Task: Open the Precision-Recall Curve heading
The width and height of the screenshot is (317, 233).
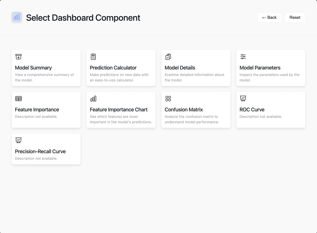Action: pos(40,151)
